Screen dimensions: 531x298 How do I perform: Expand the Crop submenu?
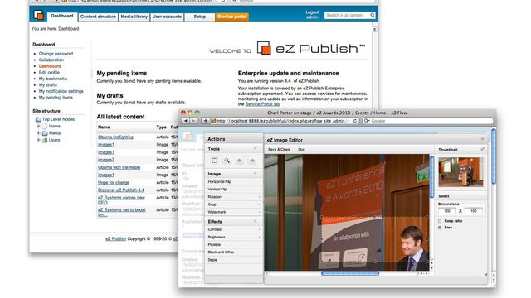coord(260,204)
